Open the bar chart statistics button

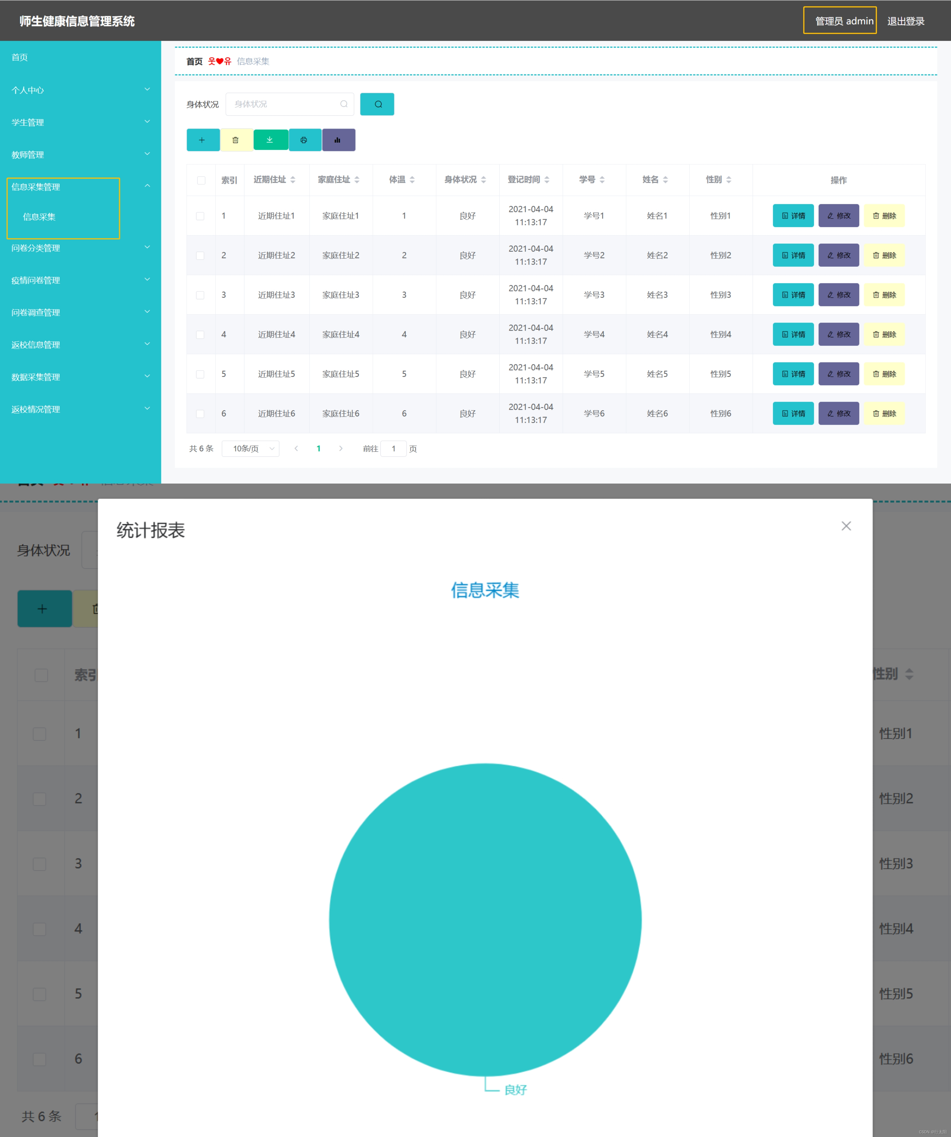pyautogui.click(x=338, y=140)
